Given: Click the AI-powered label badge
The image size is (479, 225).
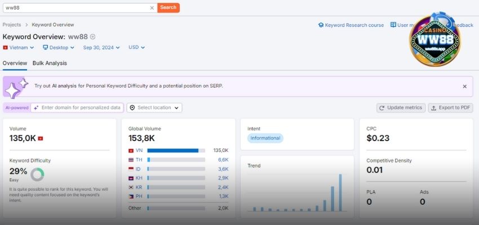Looking at the screenshot, I should click(17, 107).
